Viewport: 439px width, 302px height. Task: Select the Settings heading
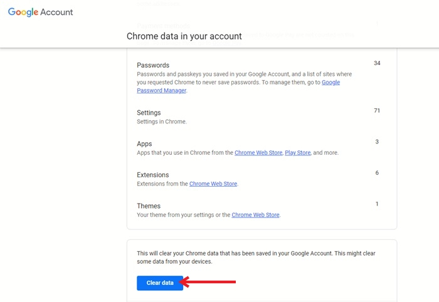pos(149,113)
